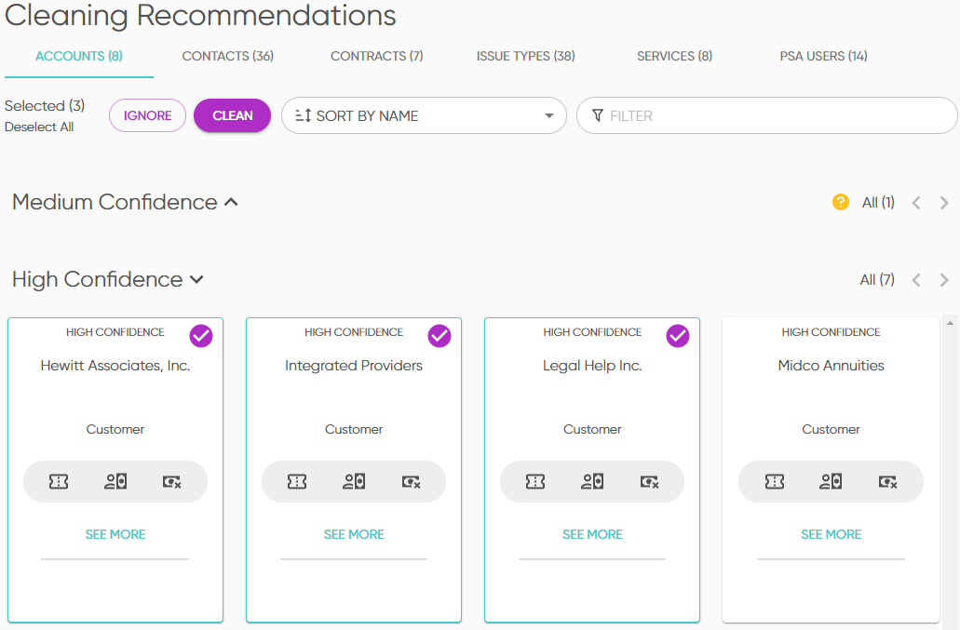Click ticket icon on Midco Annuities card
This screenshot has width=960, height=630.
775,482
